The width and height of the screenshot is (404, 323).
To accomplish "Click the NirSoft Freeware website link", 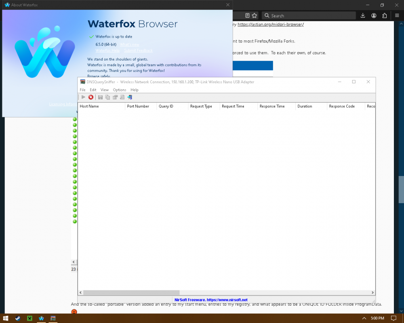I will [211, 300].
